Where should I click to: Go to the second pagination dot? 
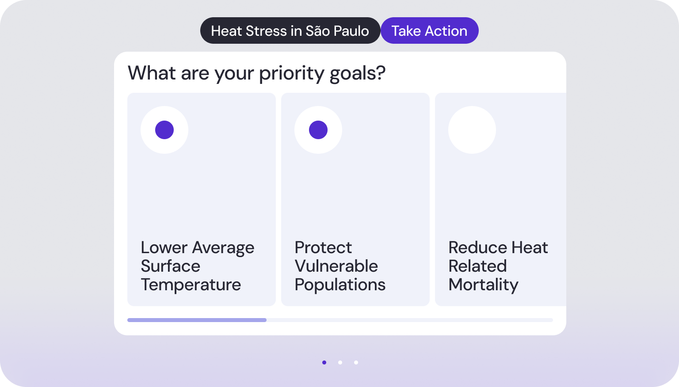click(x=340, y=362)
